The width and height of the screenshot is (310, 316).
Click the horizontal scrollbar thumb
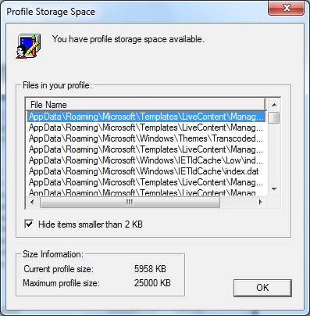pos(130,202)
